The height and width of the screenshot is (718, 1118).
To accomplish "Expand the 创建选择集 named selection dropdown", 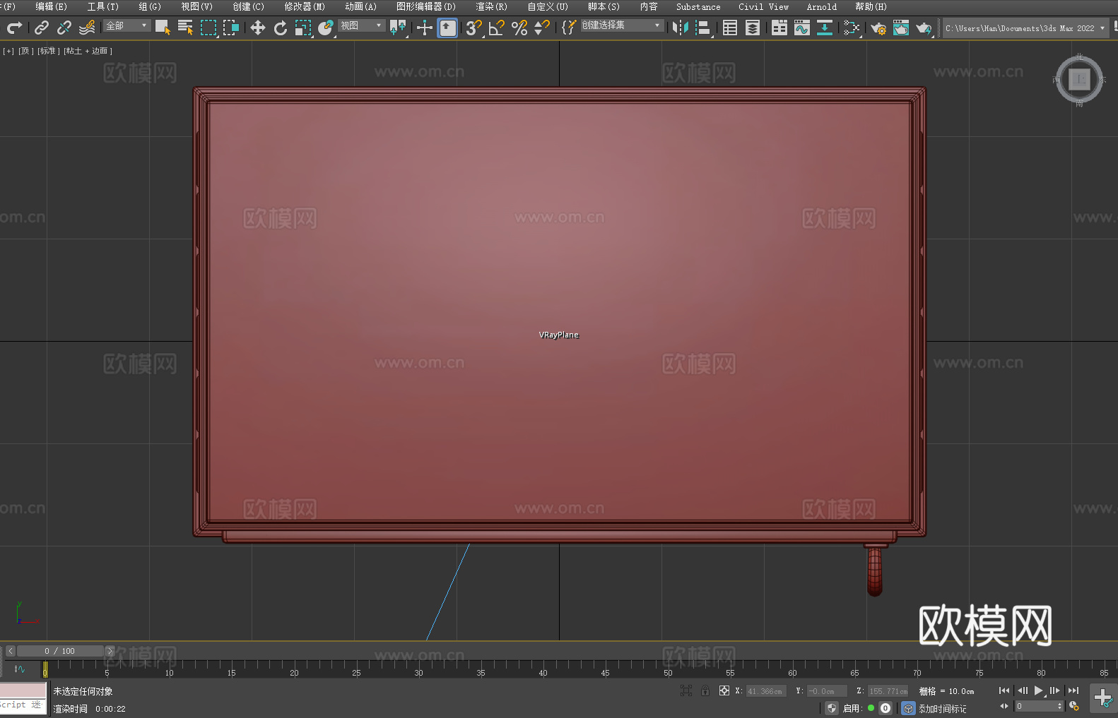I will 622,25.
